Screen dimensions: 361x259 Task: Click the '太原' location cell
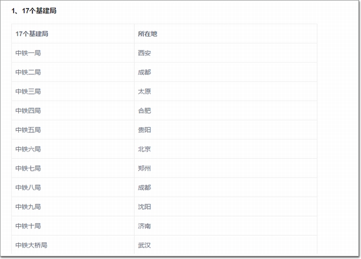(226, 91)
